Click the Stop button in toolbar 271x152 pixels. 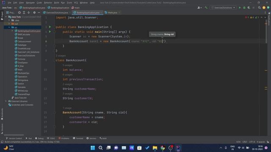point(254,8)
